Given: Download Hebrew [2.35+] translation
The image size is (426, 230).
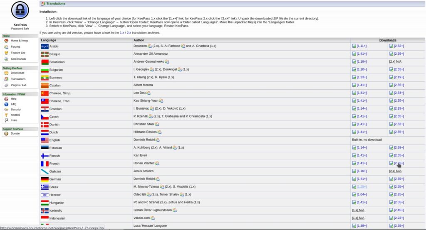Looking at the screenshot, I should click(x=399, y=194).
